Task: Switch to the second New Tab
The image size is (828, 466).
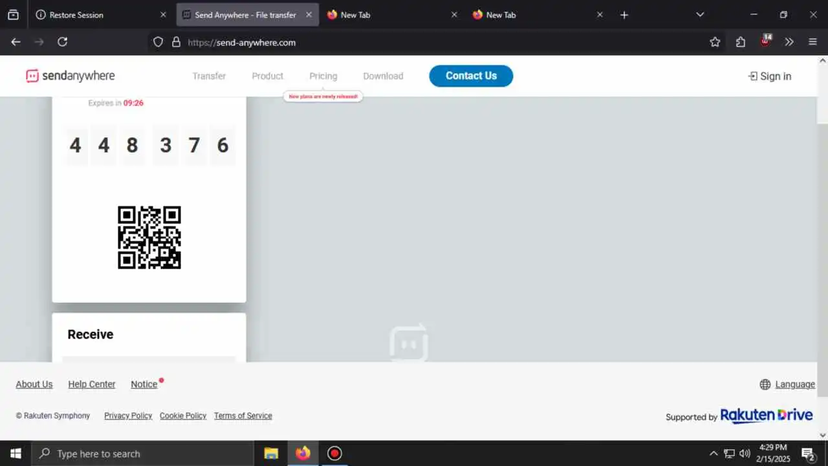Action: (539, 15)
